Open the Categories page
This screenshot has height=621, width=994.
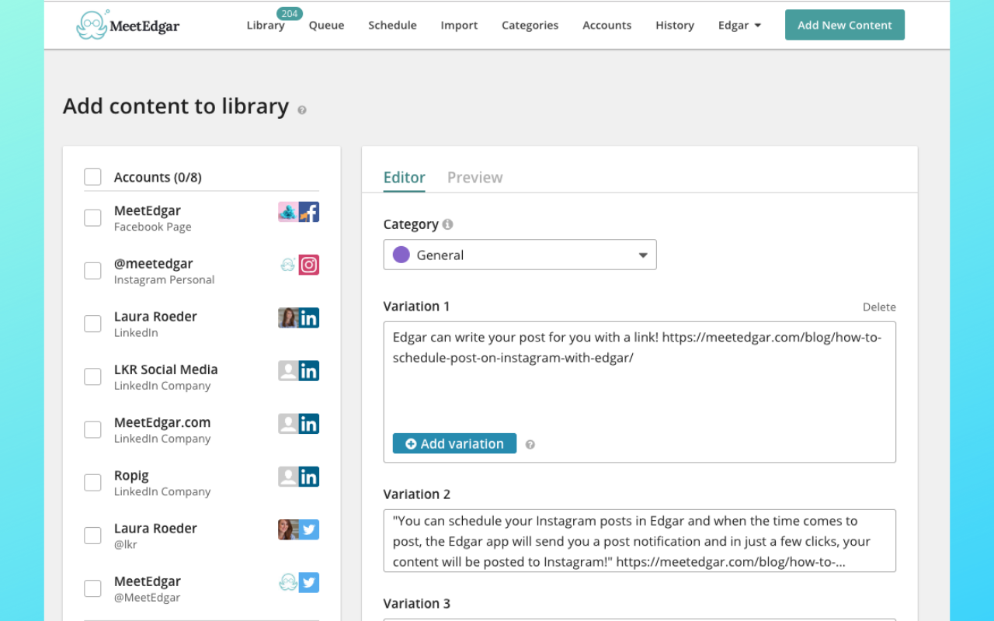point(530,26)
